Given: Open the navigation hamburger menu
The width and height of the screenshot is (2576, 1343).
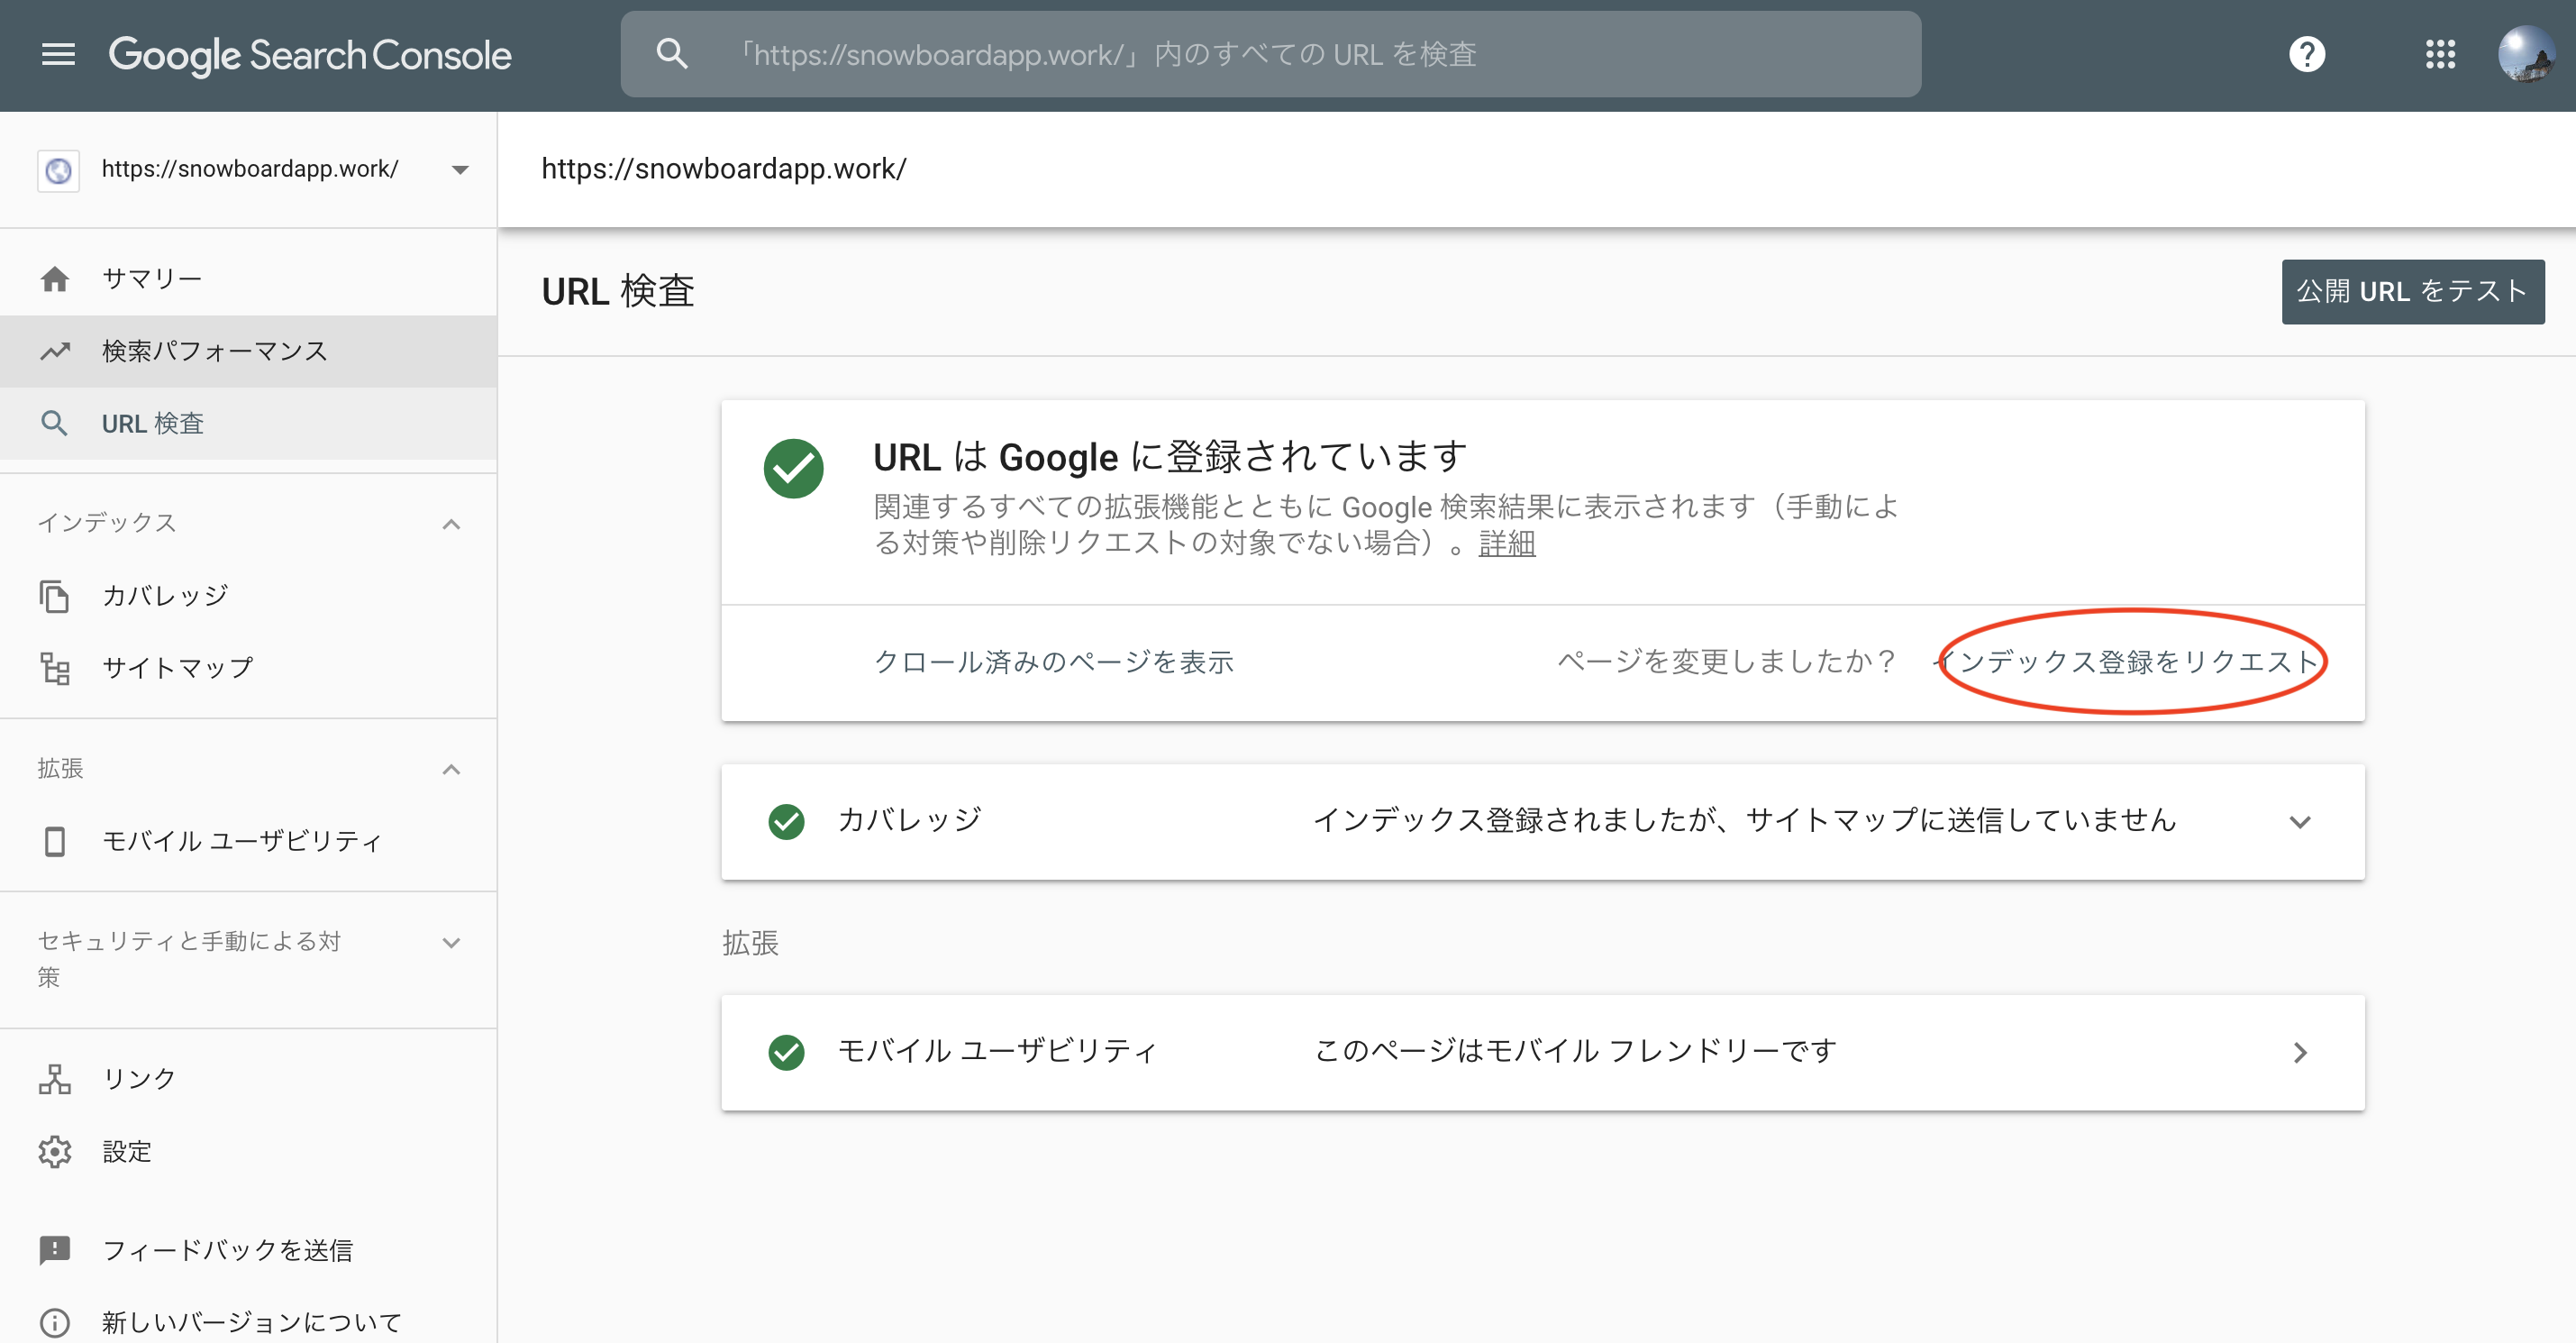Looking at the screenshot, I should click(x=57, y=54).
